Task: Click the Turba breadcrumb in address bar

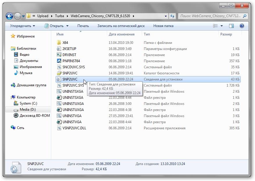Action: 59,16
